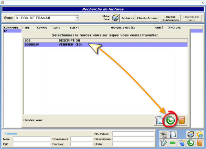The width and height of the screenshot is (206, 149).
Task: Click the printer icon in the bottom toolbar
Action: 191,134
